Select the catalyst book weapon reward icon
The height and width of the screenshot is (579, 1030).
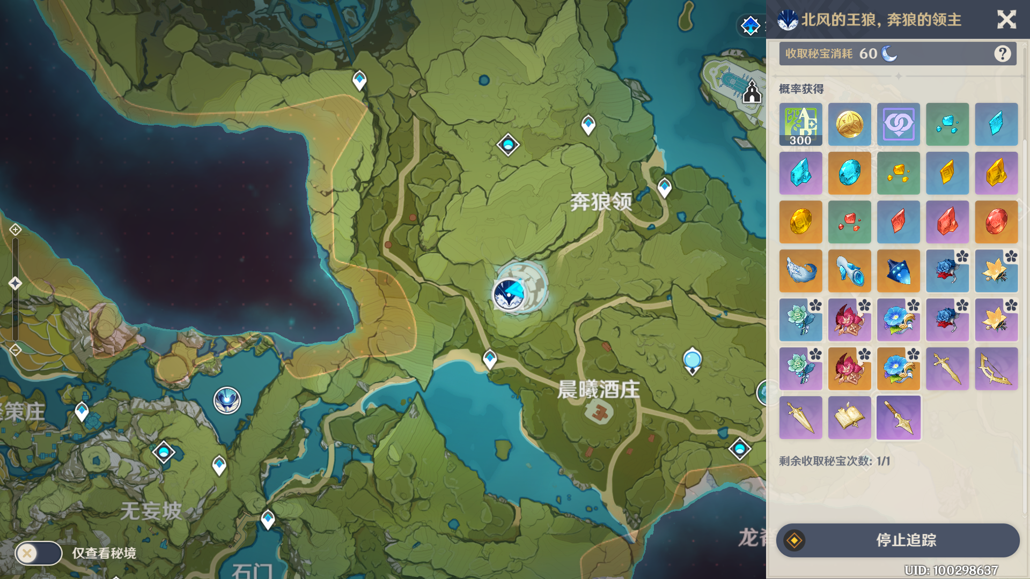849,418
